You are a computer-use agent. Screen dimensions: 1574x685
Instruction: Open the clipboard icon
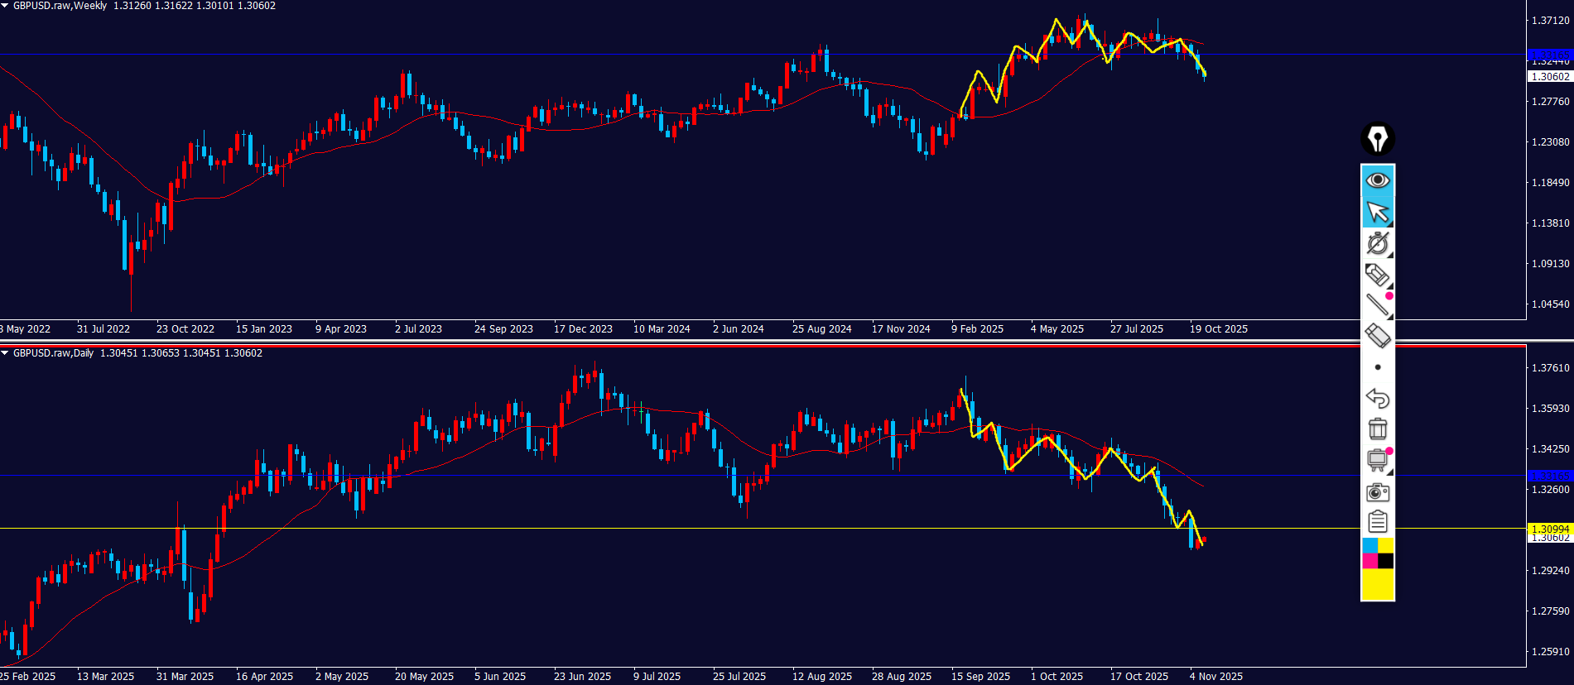(x=1377, y=522)
